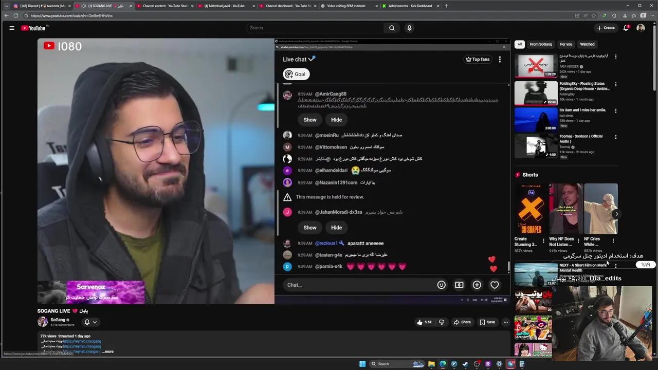This screenshot has width=658, height=370.
Task: Open the first reymit.ir/sogang link
Action: (x=82, y=341)
